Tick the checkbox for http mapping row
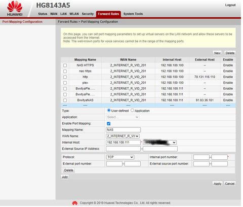This screenshot has width=243, height=207. pos(65,77)
